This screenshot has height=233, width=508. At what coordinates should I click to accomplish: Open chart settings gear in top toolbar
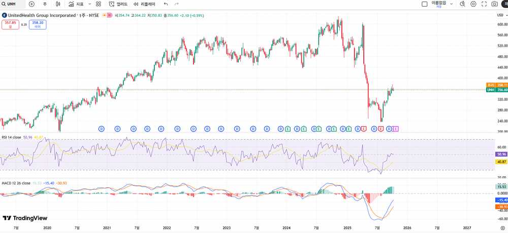(x=473, y=4)
